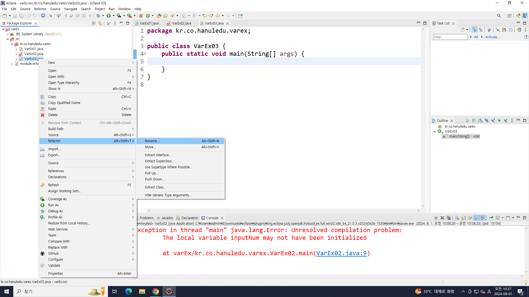This screenshot has height=297, width=529.
Task: Click the editor vertical scrollbar down arrow
Action: click(x=423, y=206)
